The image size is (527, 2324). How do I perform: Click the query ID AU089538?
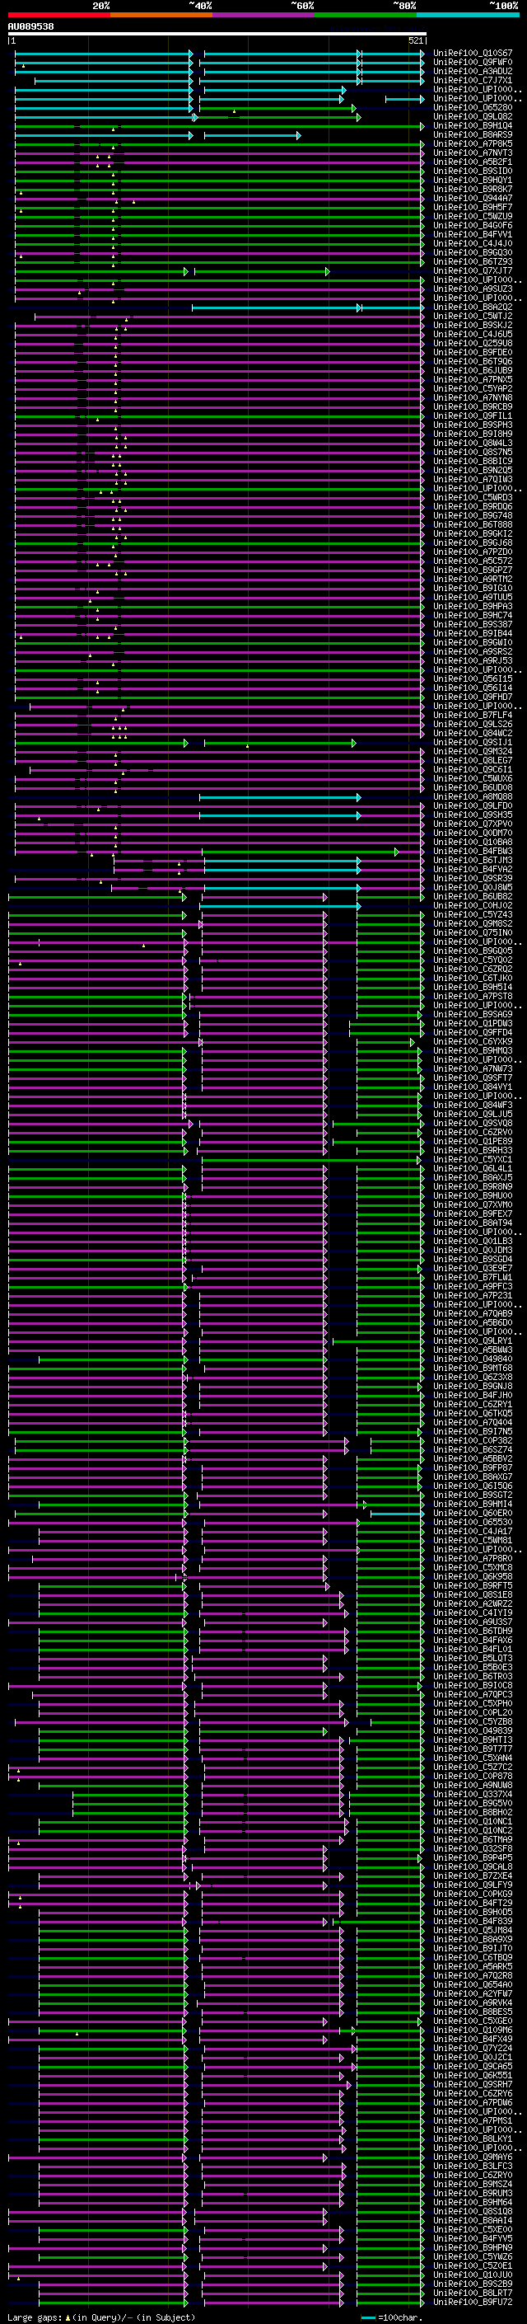[x=30, y=26]
